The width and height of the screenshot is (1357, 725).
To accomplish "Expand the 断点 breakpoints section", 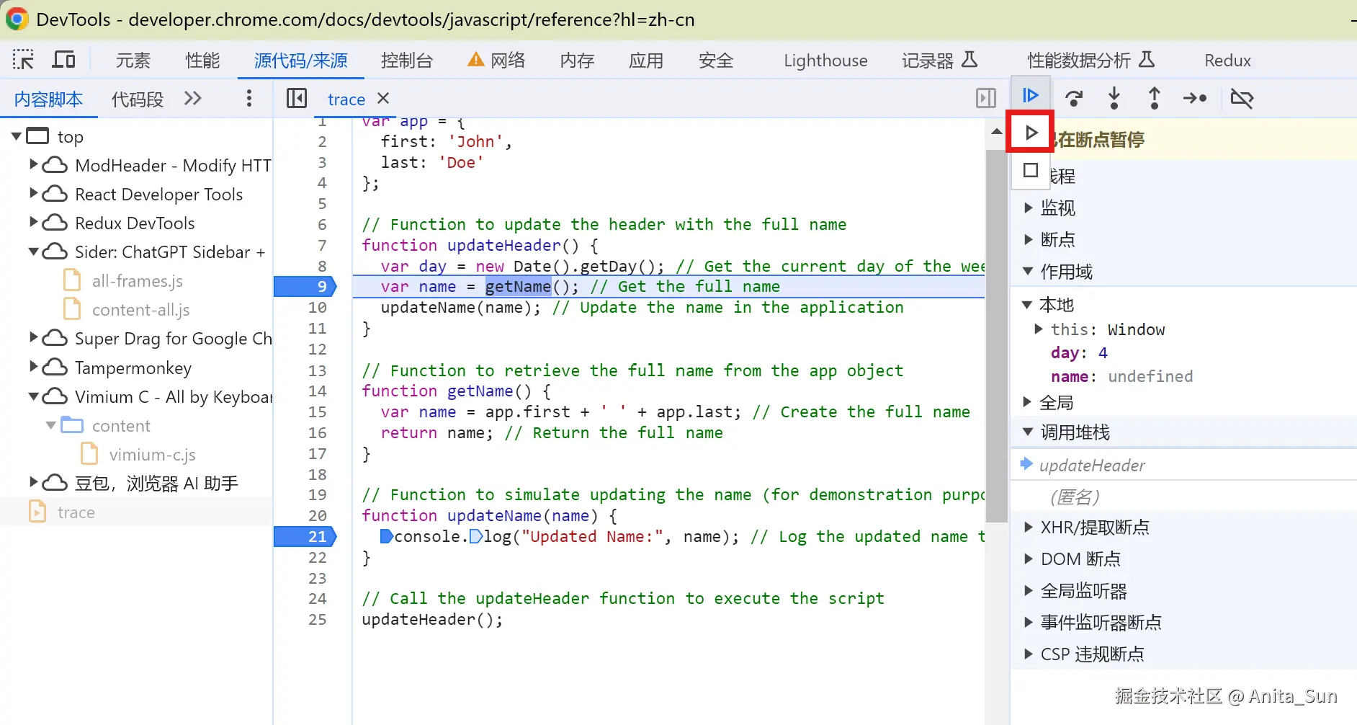I will 1028,239.
